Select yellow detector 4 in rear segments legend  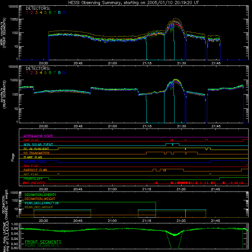coord(41,73)
